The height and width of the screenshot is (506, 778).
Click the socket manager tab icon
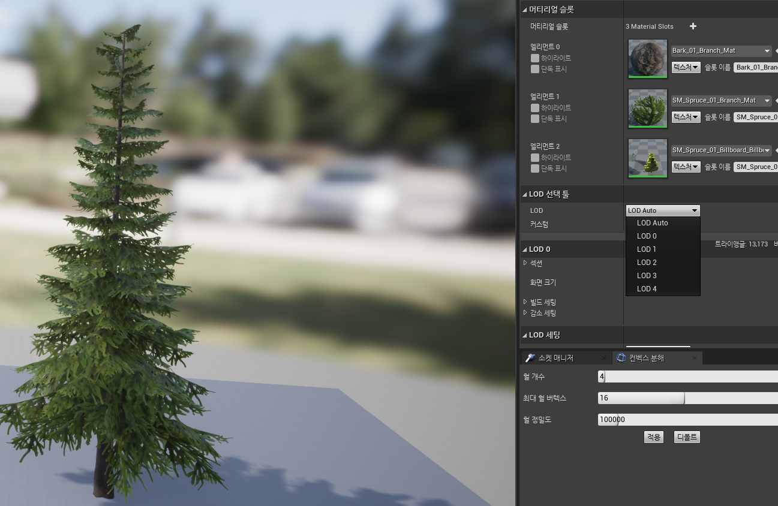pos(530,358)
